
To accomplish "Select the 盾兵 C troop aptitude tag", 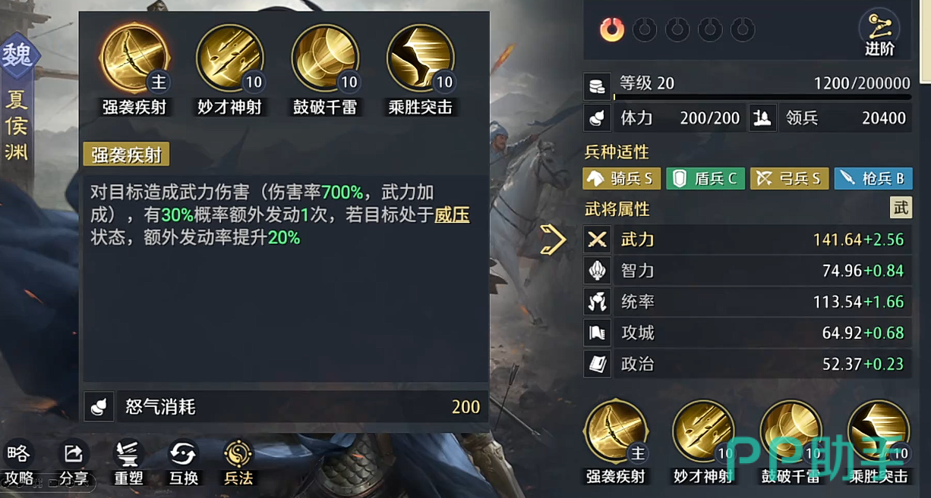I will pyautogui.click(x=705, y=178).
